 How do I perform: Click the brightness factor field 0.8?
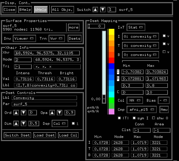pos(157,85)
